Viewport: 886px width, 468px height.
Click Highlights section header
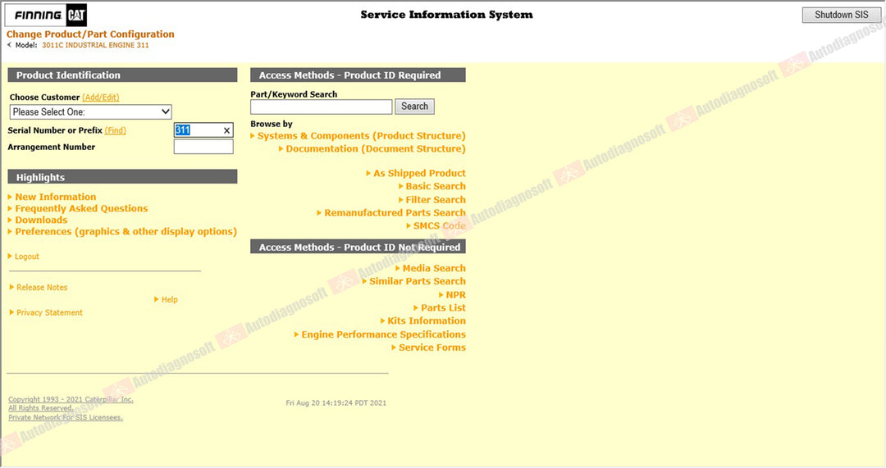pos(122,177)
